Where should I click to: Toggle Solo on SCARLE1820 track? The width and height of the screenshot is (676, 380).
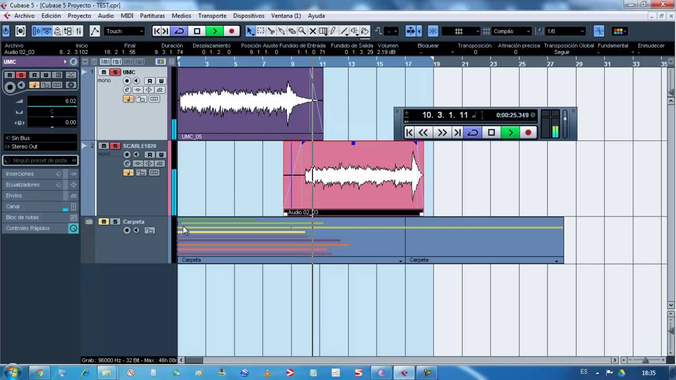115,146
